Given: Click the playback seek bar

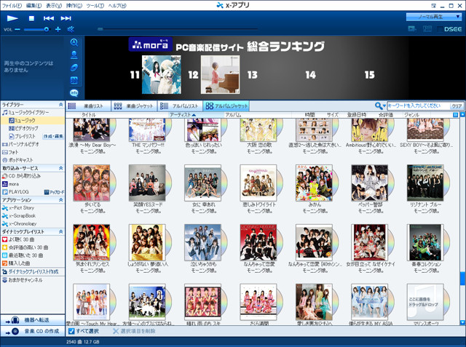Looking at the screenshot, I should [x=178, y=29].
